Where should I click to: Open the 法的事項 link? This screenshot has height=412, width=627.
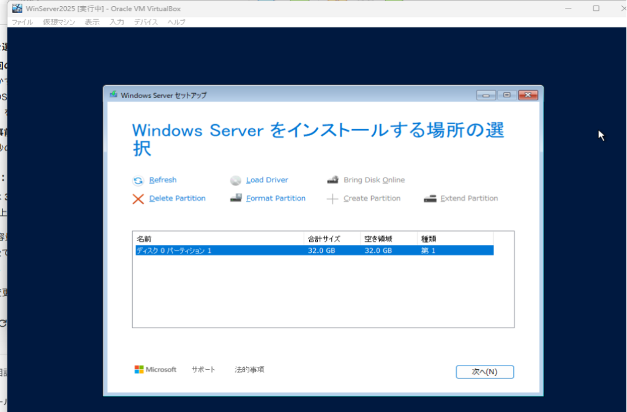point(249,370)
